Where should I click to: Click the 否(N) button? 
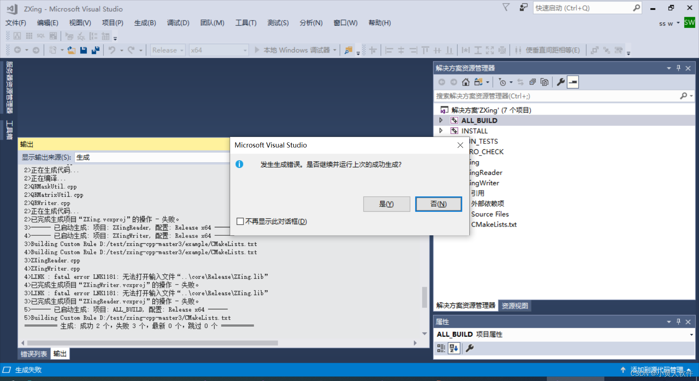click(439, 204)
